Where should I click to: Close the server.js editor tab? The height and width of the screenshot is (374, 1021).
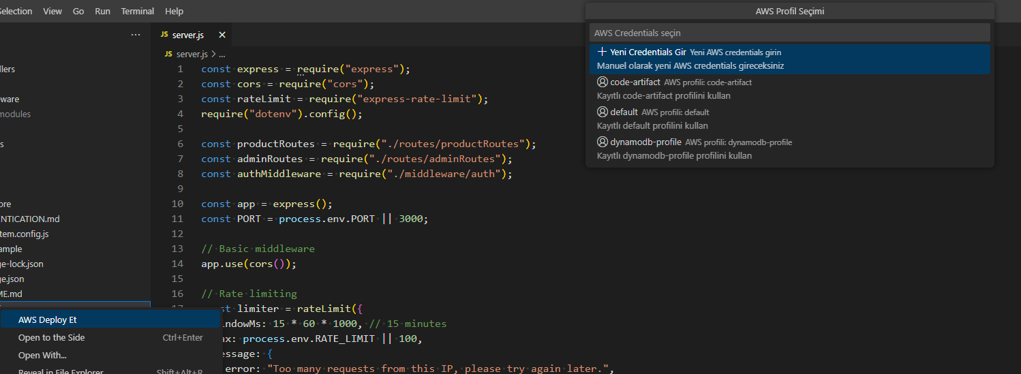pos(222,35)
